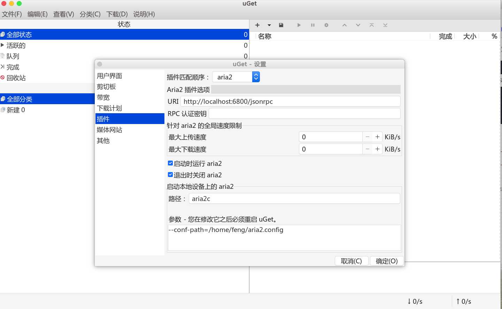Click the 确定(O) button
Image resolution: width=502 pixels, height=309 pixels.
(x=387, y=261)
